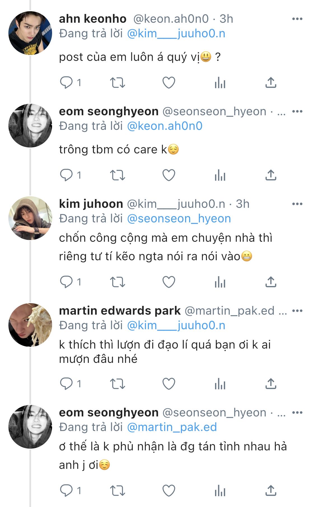Retweet the 'trông tbm có care k' reply
The height and width of the screenshot is (507, 315).
(117, 175)
